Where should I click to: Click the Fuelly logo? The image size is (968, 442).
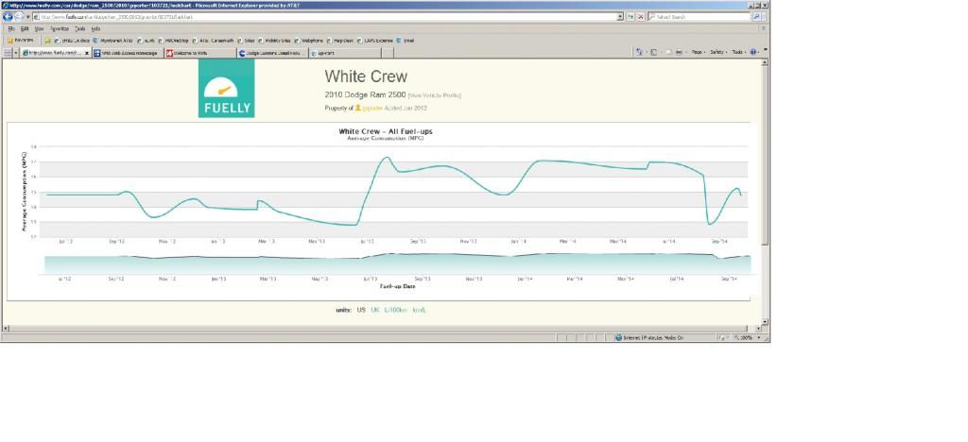pos(226,91)
